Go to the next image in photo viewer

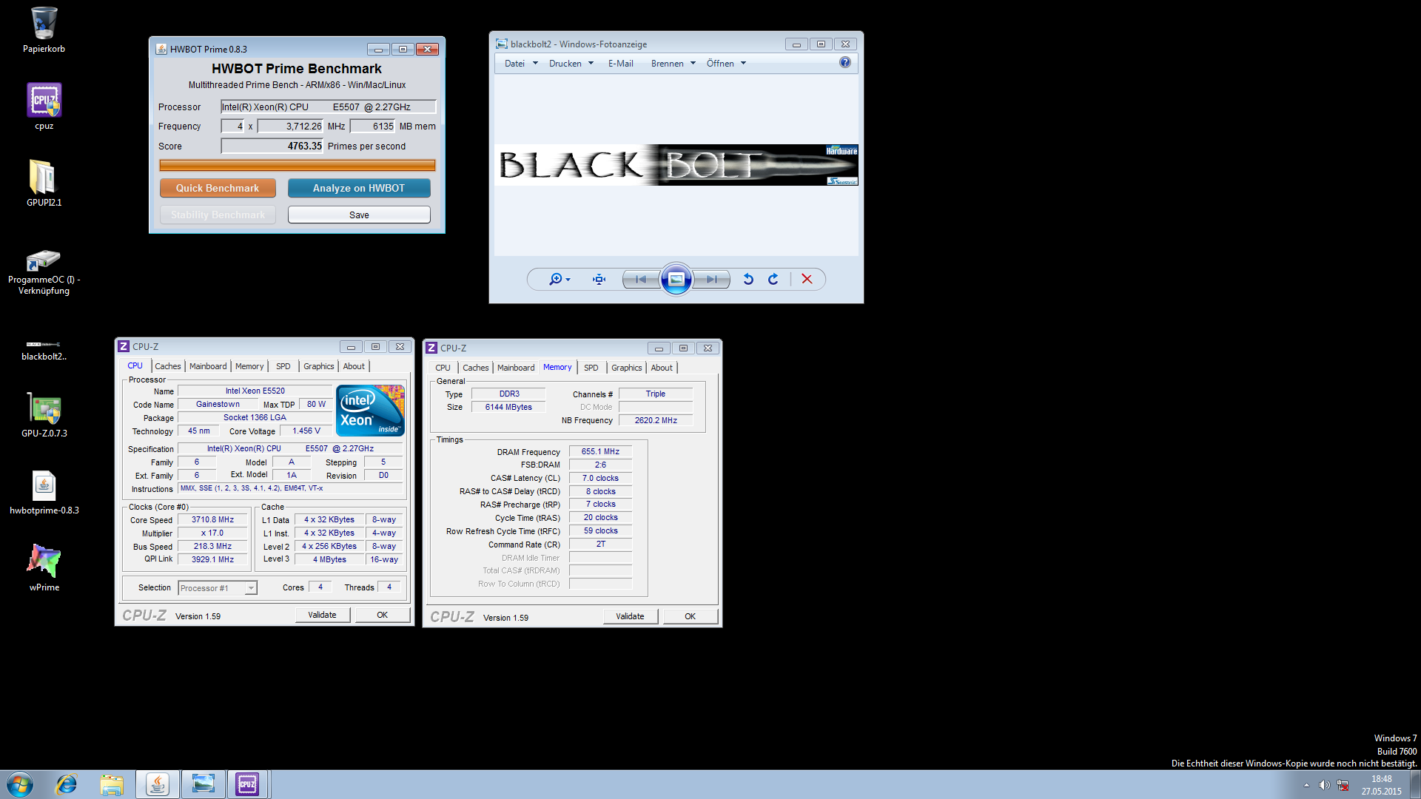tap(711, 279)
